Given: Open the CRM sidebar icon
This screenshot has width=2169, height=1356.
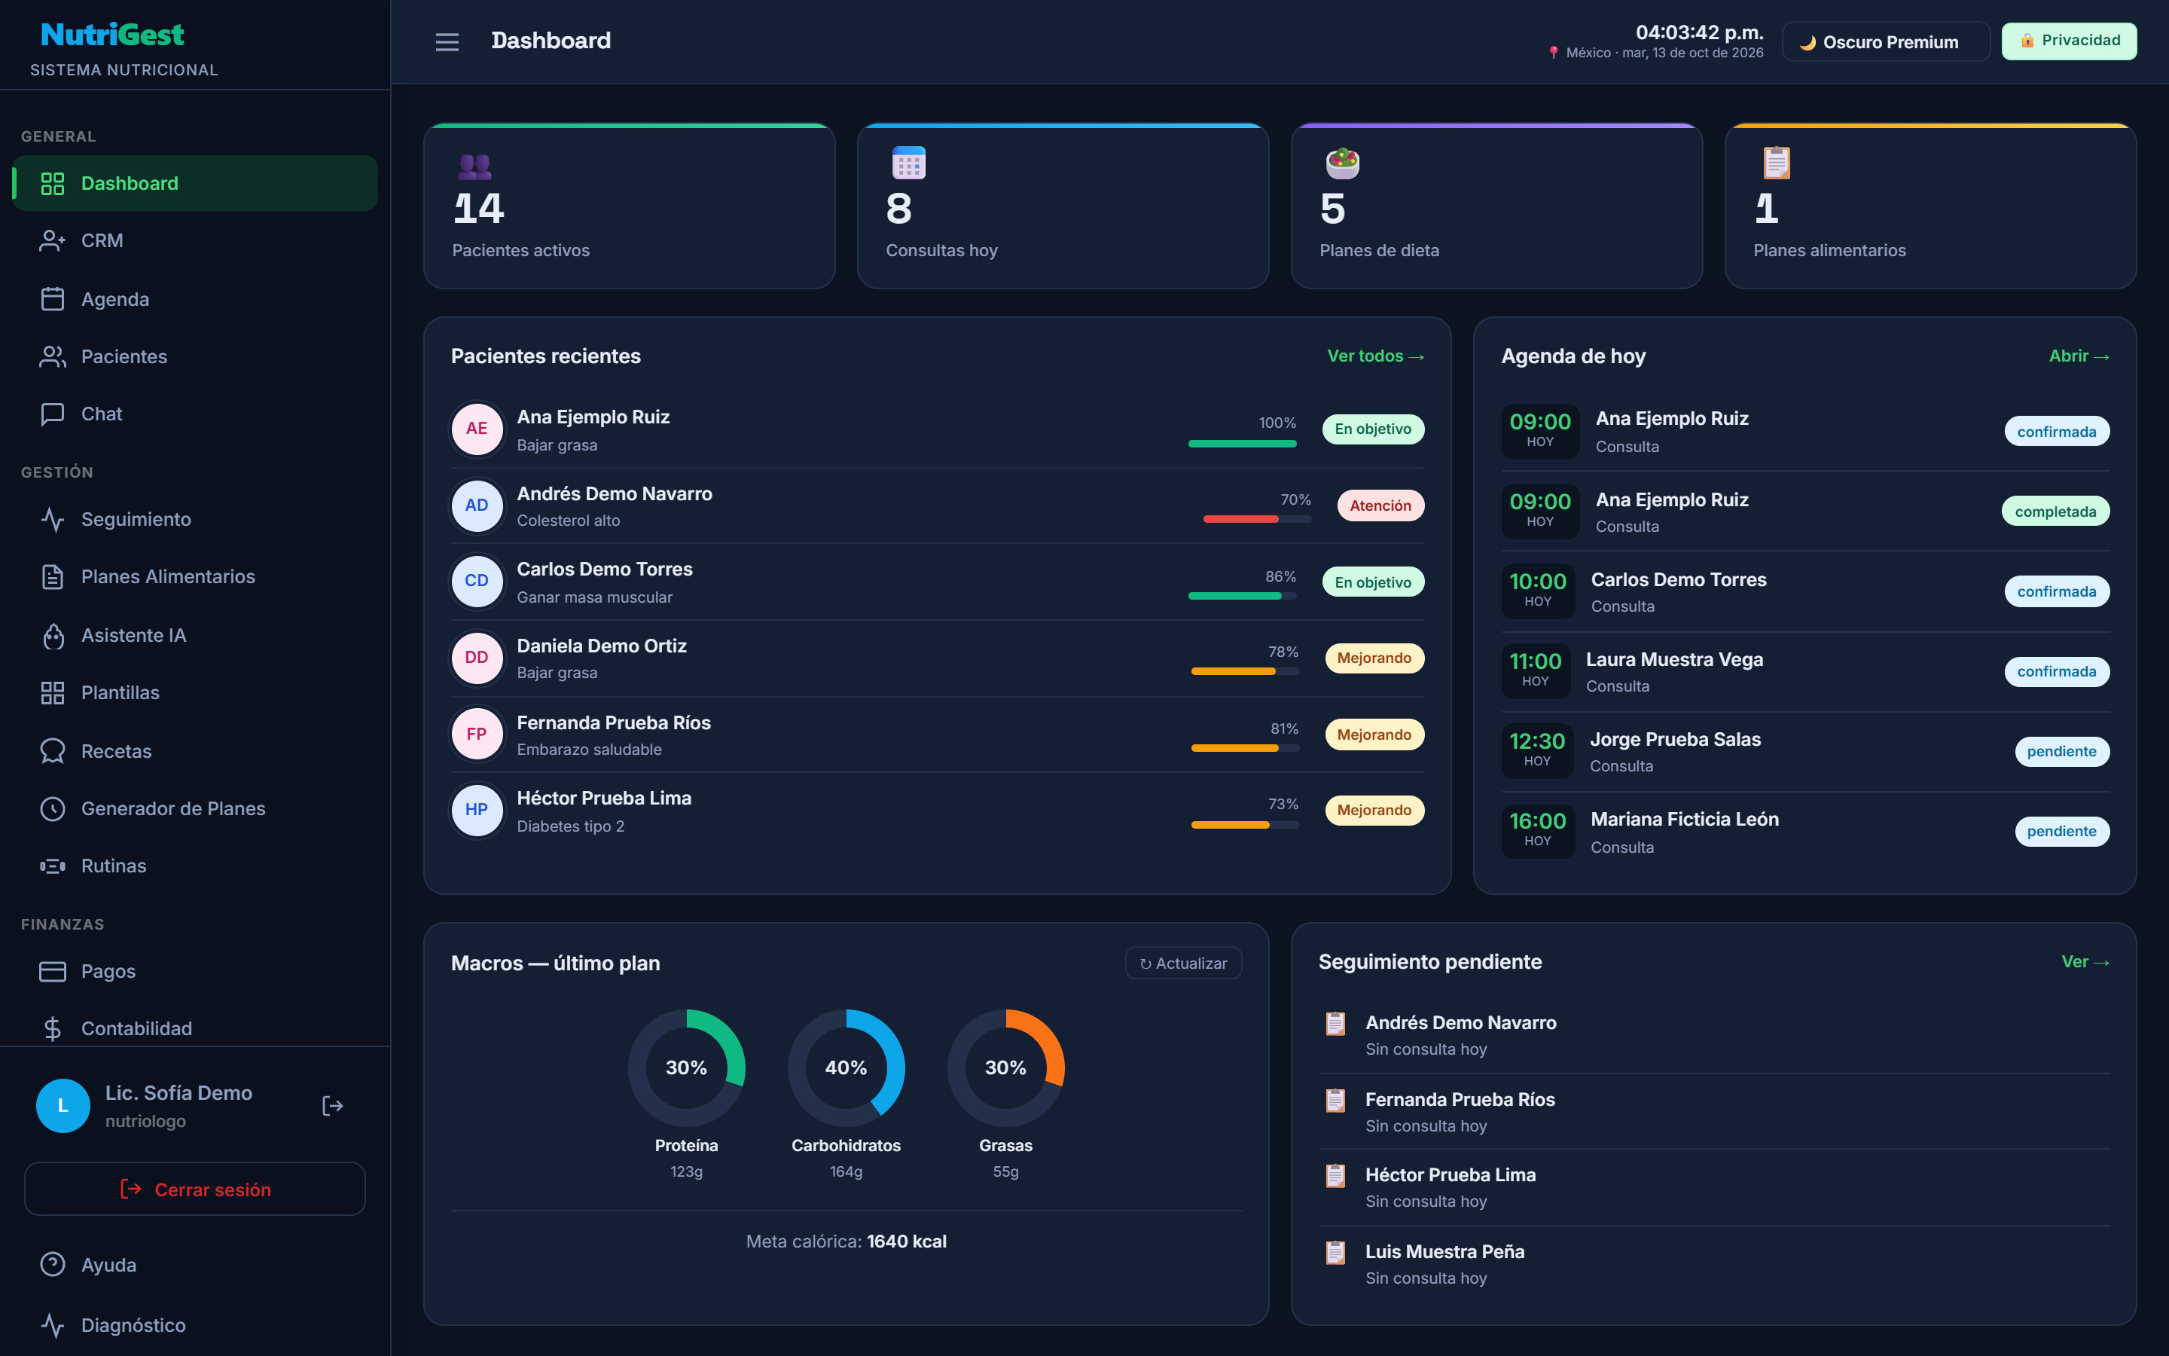Looking at the screenshot, I should coord(52,240).
